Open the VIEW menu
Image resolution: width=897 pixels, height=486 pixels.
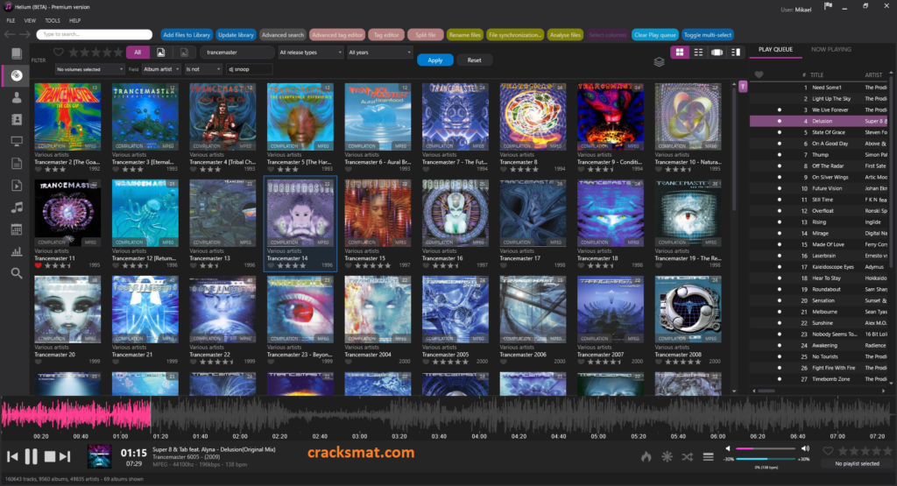point(30,21)
